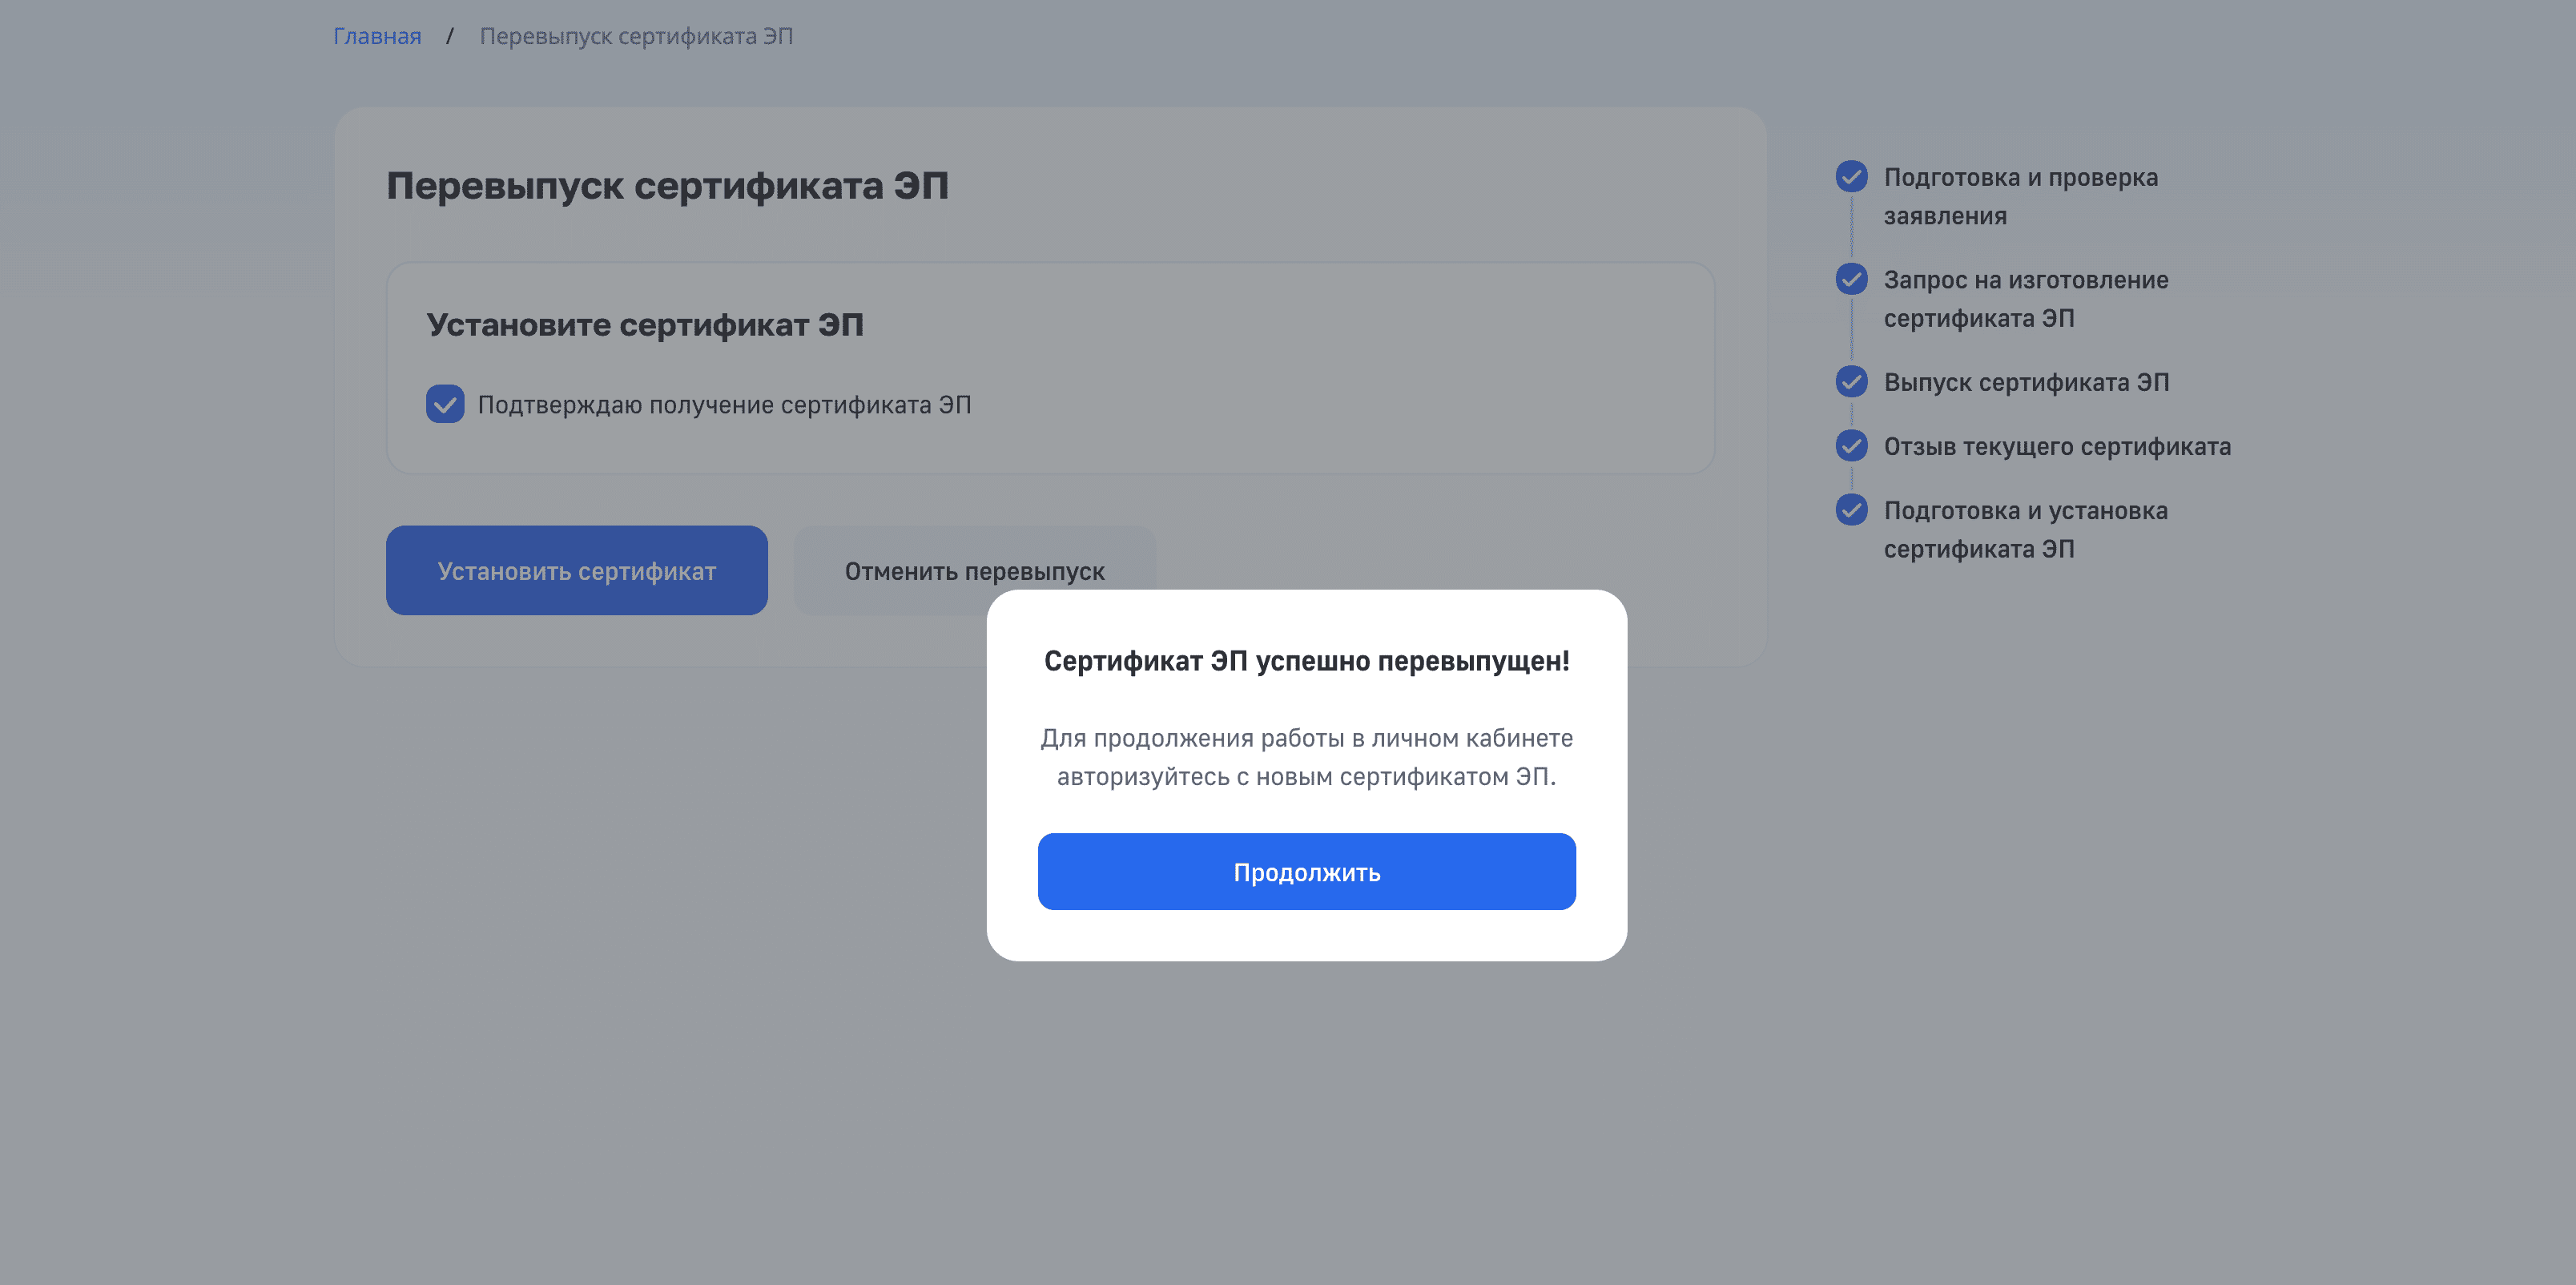
Task: Select the step text Выпуск сертификата ЭП
Action: 2026,382
